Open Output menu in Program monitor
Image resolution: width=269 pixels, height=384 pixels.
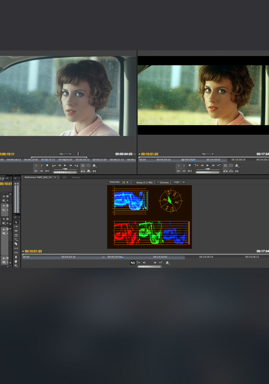click(x=237, y=166)
